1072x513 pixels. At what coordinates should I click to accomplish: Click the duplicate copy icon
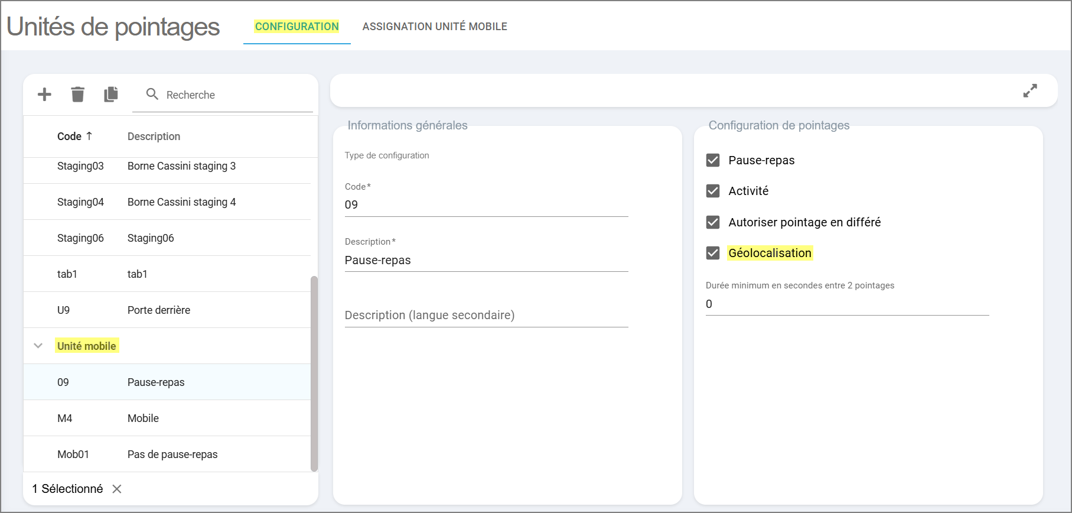point(111,95)
